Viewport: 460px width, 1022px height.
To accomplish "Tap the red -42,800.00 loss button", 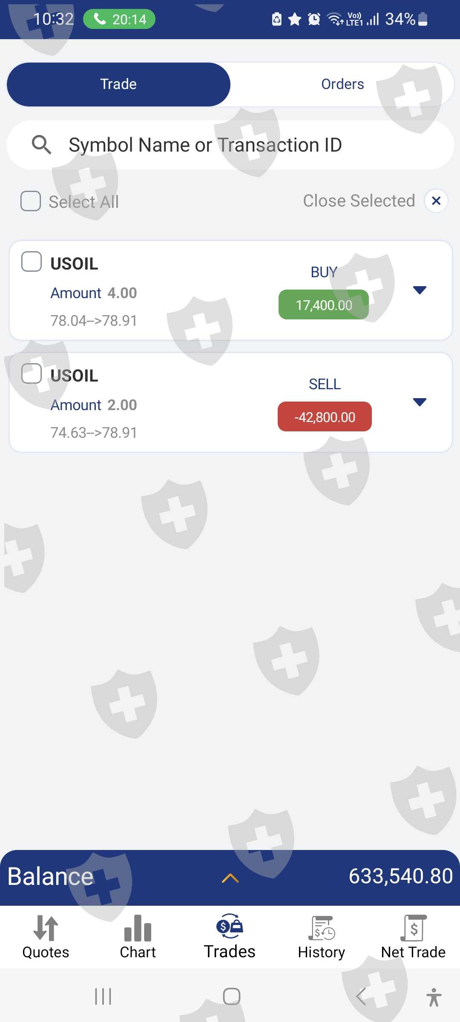I will pos(325,417).
